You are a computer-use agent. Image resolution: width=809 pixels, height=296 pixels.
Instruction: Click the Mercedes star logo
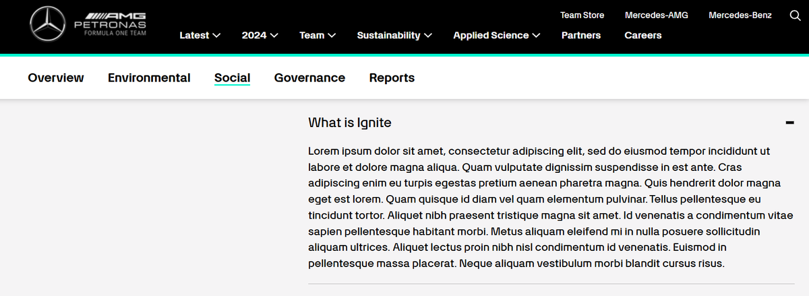tap(49, 26)
